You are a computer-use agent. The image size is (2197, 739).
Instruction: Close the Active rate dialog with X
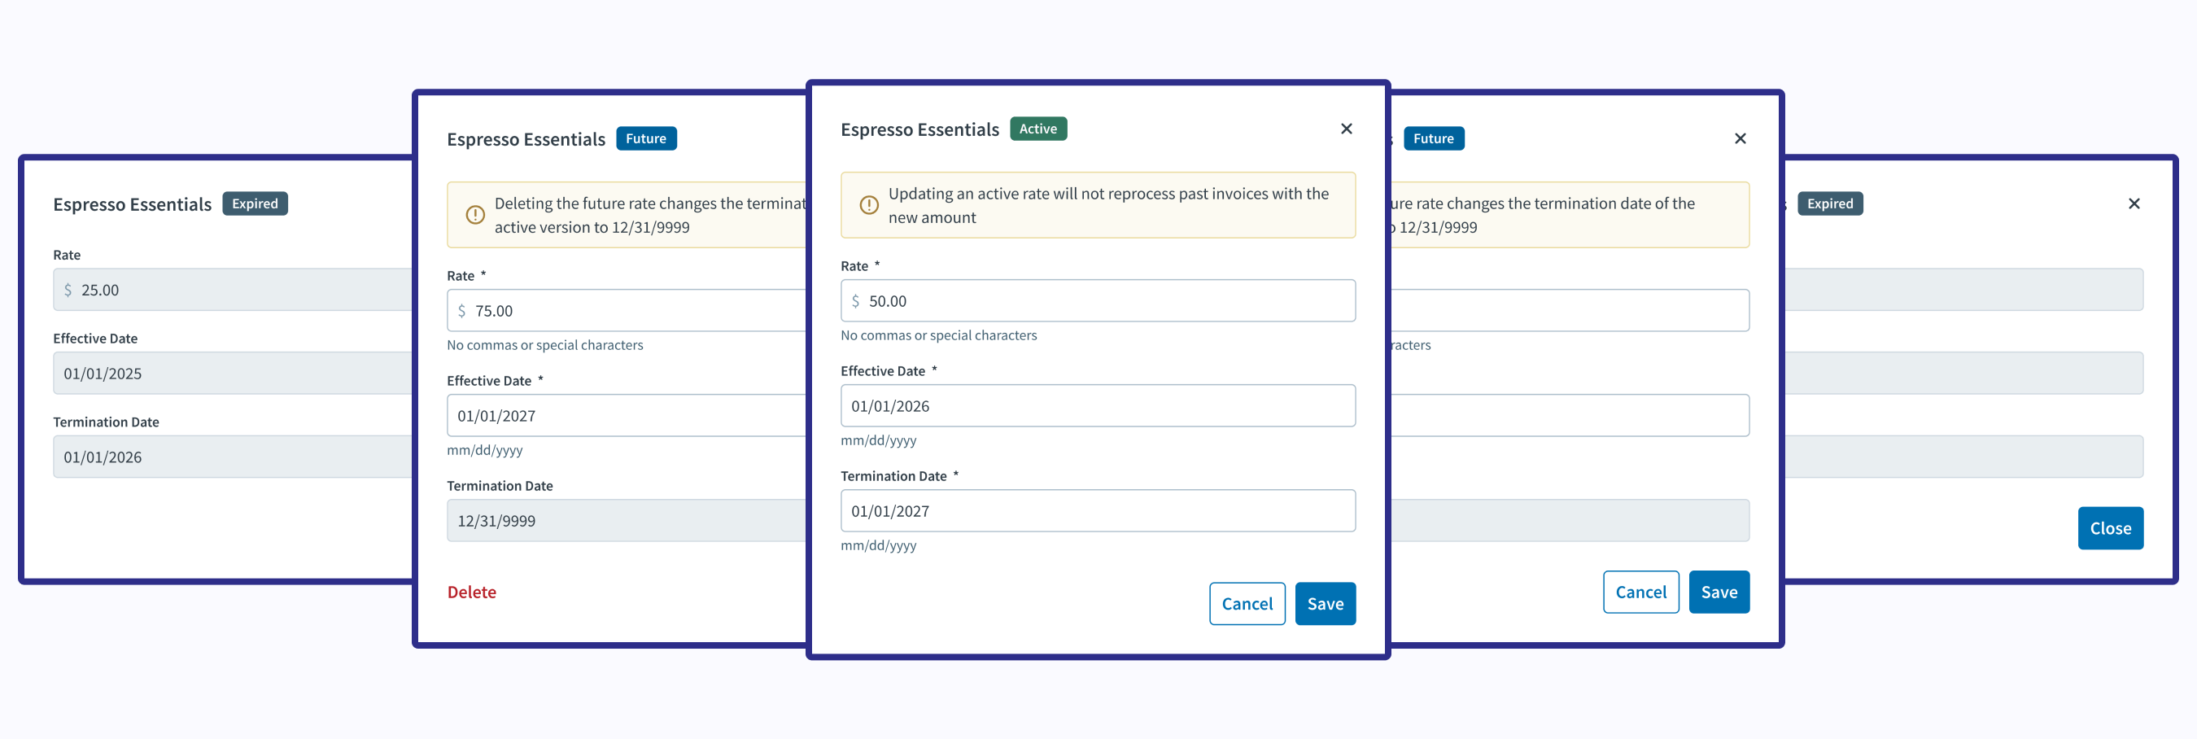coord(1346,129)
